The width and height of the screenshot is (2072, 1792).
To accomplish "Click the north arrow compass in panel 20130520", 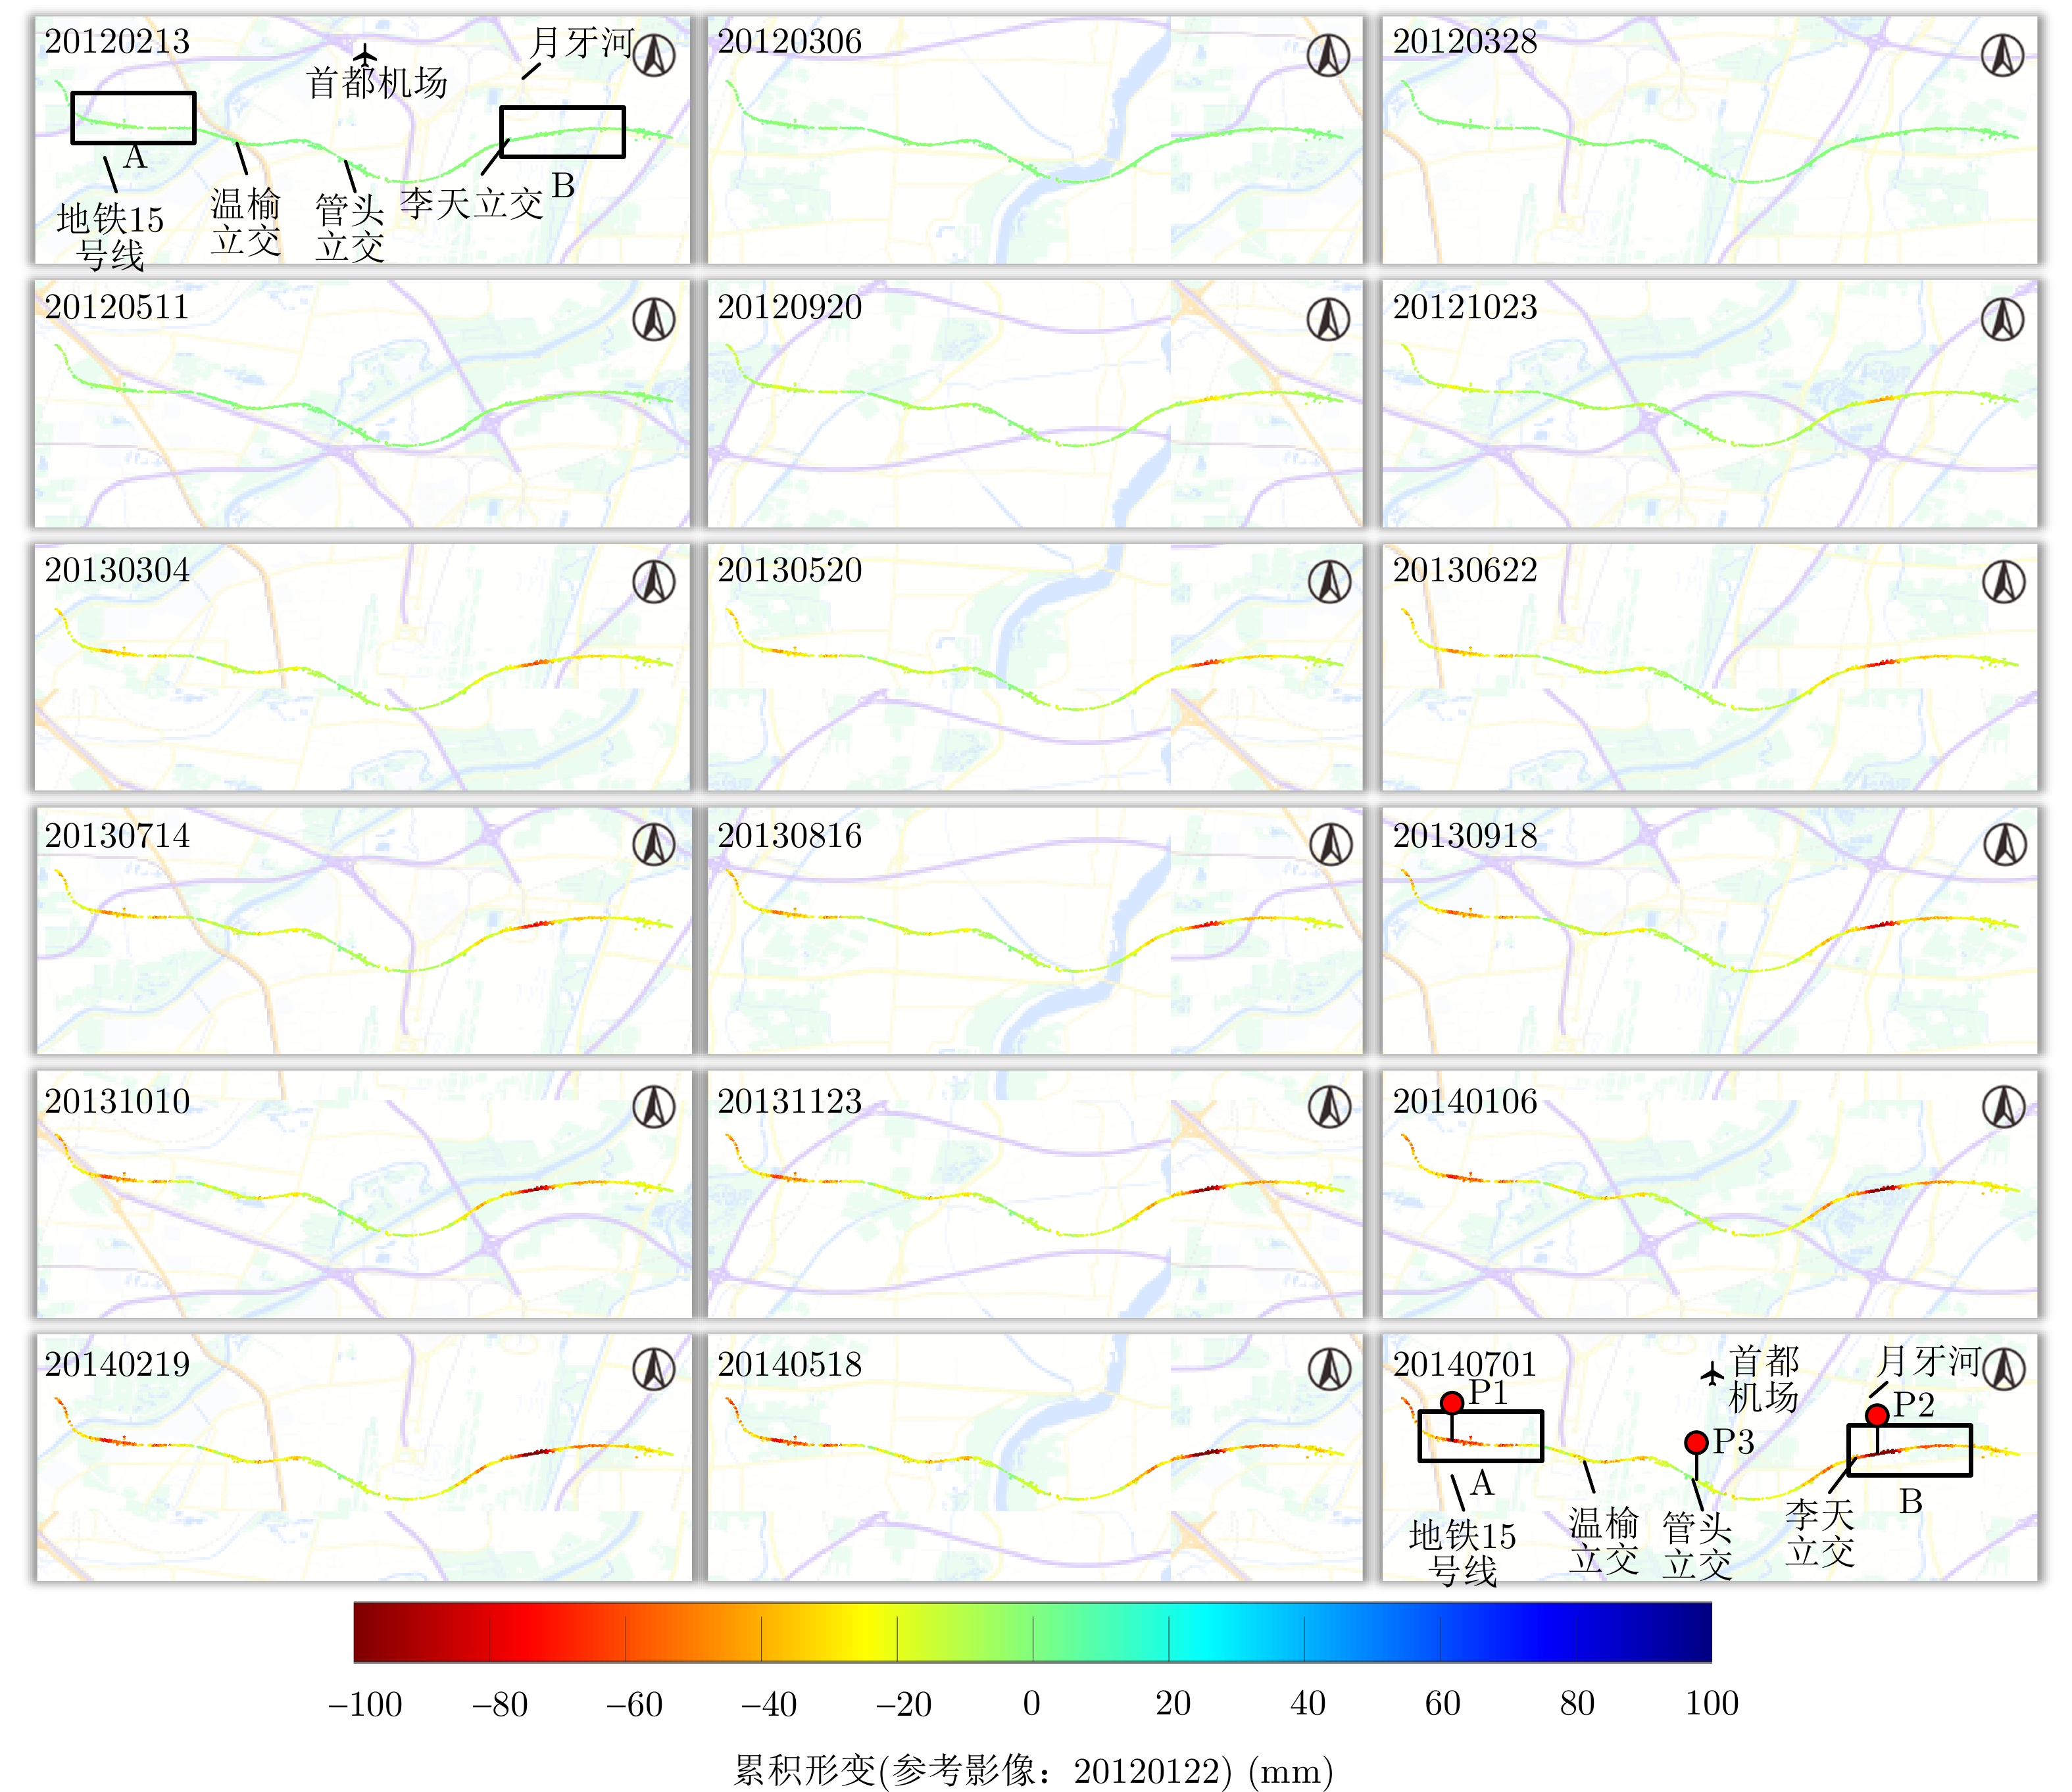I will point(1330,582).
